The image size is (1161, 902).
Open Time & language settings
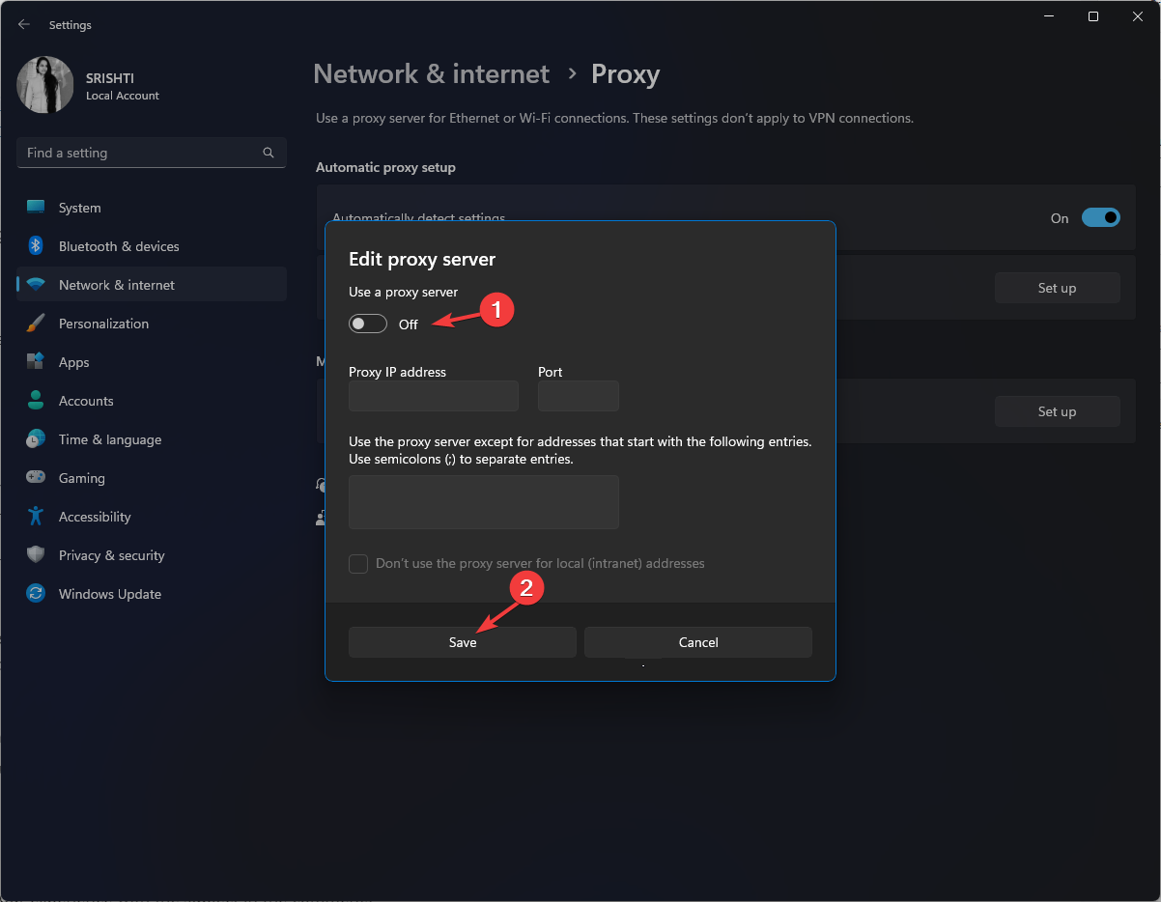point(109,438)
